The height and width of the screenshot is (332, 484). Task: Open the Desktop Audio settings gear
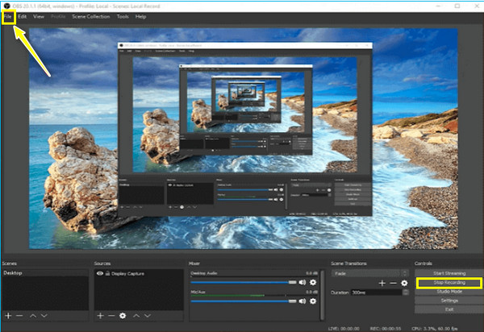coord(313,282)
